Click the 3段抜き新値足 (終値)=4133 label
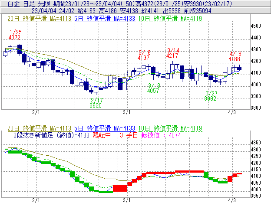The height and width of the screenshot is (206, 271). click(x=52, y=135)
